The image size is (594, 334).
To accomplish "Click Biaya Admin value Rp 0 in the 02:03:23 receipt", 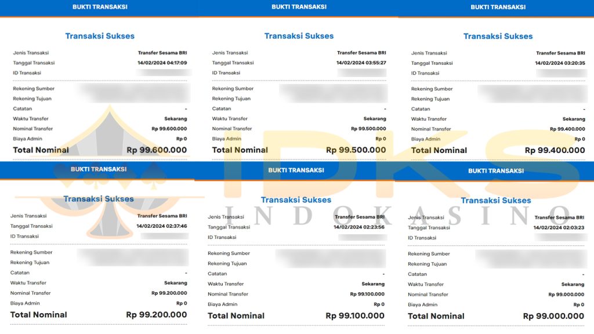I will point(579,305).
